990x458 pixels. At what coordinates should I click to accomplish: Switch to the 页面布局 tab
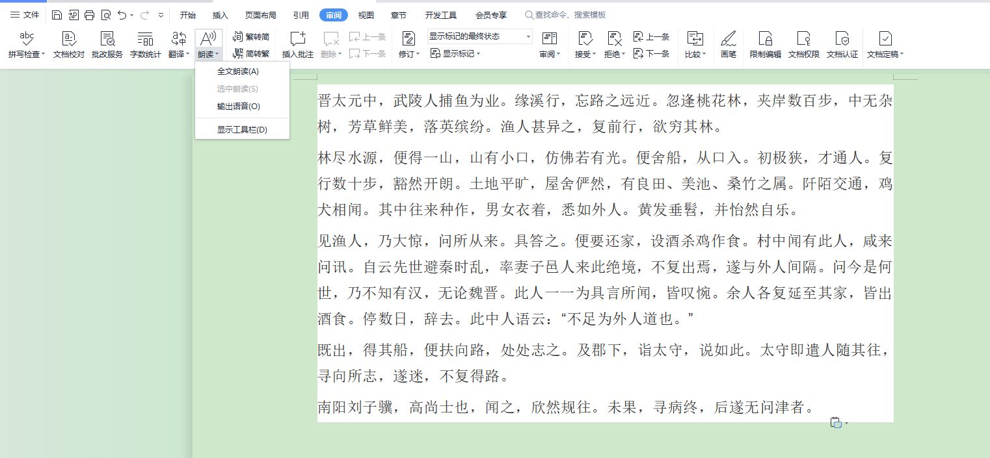(261, 15)
